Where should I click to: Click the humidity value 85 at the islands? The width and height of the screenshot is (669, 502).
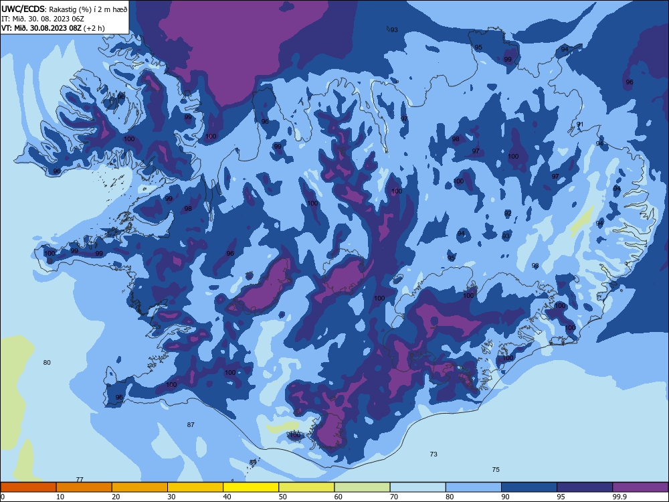(x=253, y=463)
